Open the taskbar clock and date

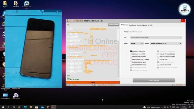point(184,107)
